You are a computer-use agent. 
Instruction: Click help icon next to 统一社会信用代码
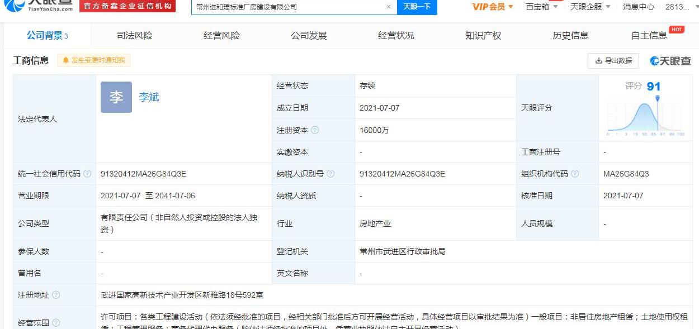[x=87, y=174]
